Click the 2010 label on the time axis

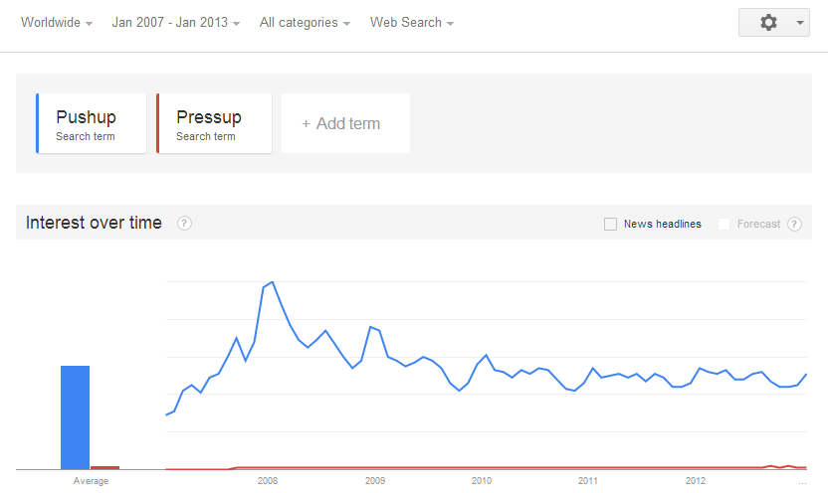pos(481,481)
